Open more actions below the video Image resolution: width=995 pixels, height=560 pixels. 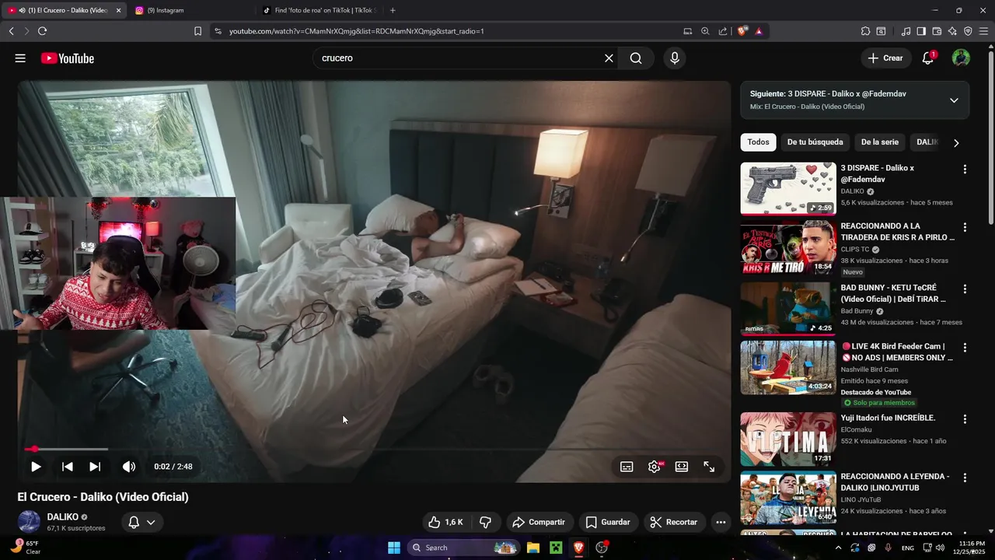pyautogui.click(x=721, y=522)
